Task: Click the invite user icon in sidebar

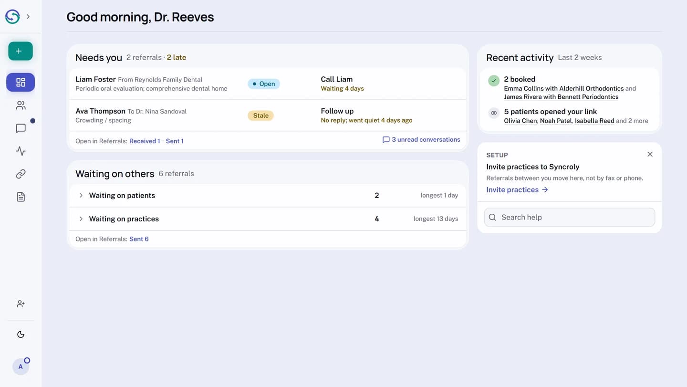Action: [x=21, y=303]
